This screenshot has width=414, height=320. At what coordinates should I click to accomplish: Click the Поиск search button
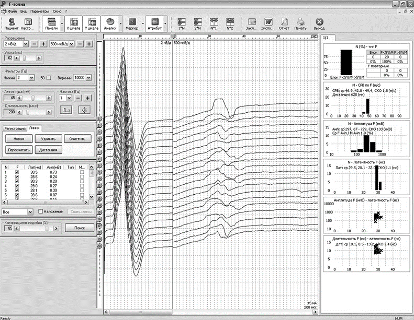(80, 228)
